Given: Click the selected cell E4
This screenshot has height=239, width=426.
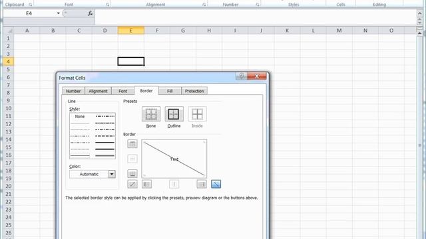Looking at the screenshot, I should [x=131, y=62].
